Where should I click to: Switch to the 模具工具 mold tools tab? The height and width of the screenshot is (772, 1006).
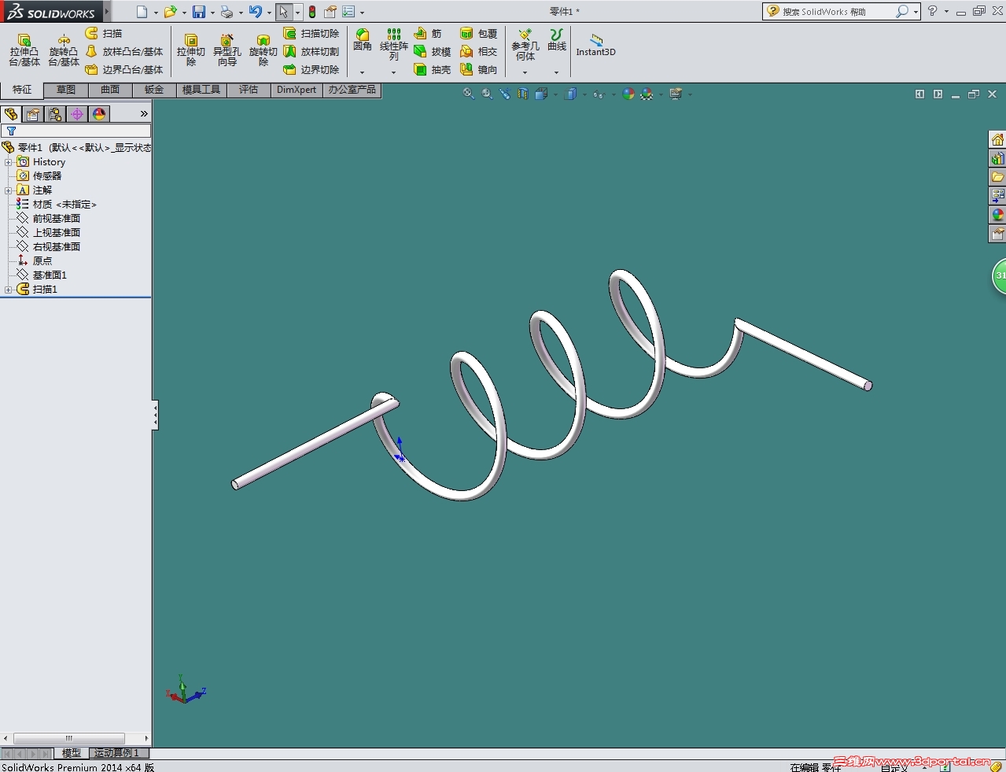[201, 90]
